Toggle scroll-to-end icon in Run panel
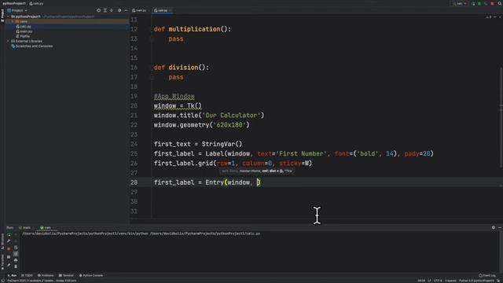The width and height of the screenshot is (503, 283). coord(16,254)
